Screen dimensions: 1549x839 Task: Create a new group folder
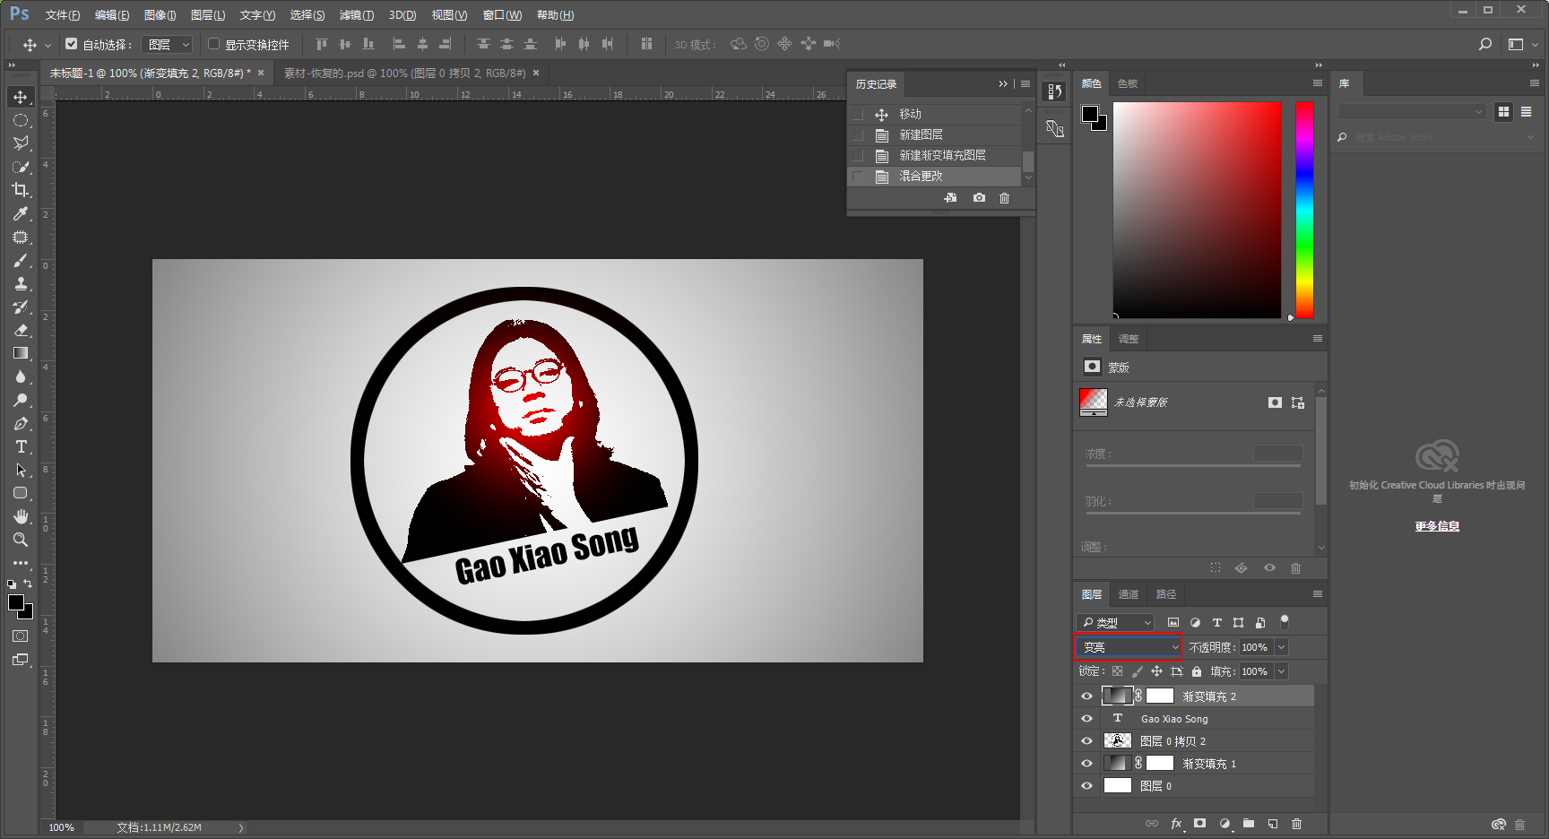[1249, 824]
